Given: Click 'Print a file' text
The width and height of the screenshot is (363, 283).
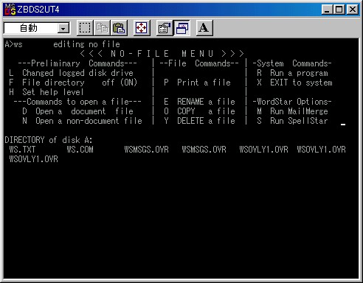Looking at the screenshot, I should tap(204, 83).
